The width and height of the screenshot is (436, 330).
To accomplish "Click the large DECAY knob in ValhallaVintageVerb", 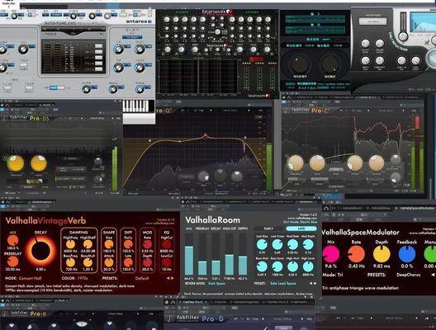I will [x=40, y=251].
